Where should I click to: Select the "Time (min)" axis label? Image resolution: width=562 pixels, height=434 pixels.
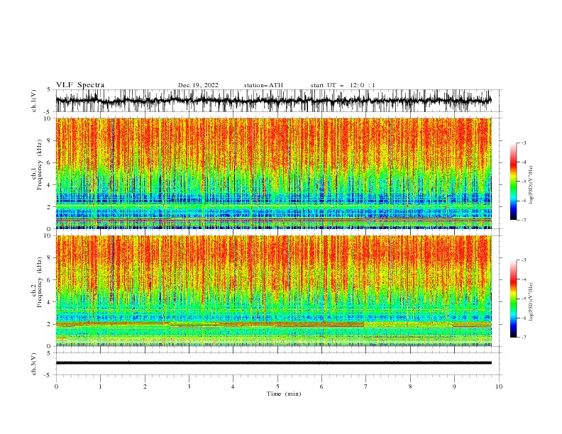tap(284, 394)
